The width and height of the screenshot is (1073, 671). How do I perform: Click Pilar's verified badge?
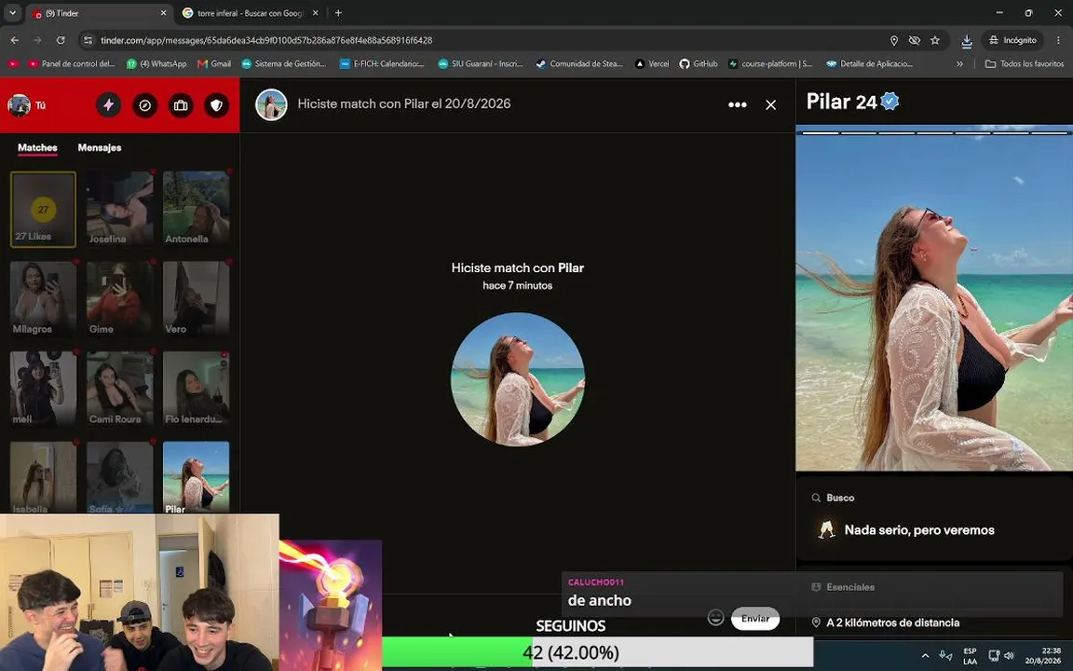890,102
